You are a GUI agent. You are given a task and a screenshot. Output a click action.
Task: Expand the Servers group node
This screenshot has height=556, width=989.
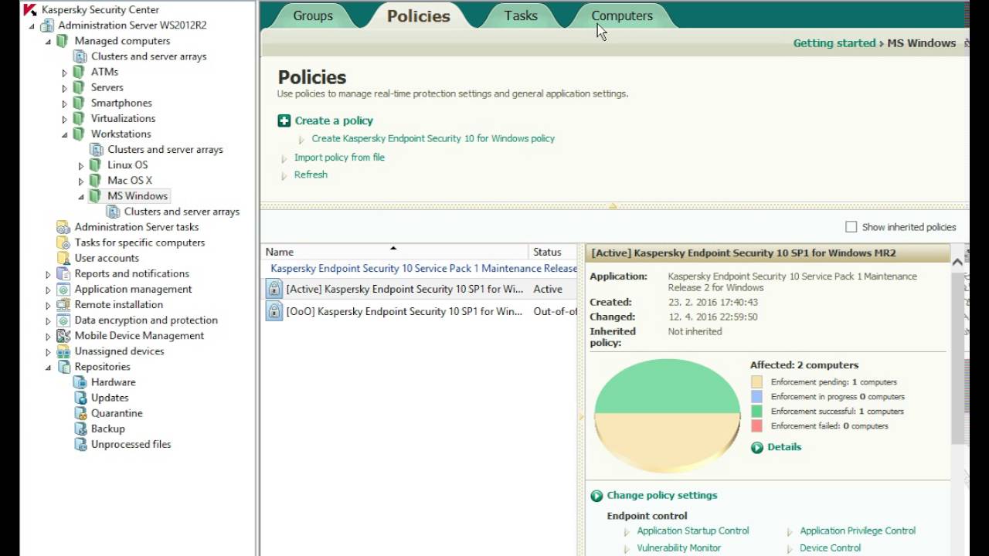coord(65,88)
